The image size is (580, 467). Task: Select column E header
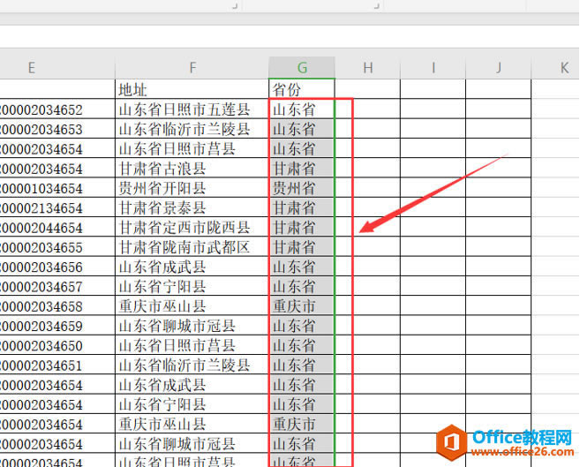pyautogui.click(x=57, y=68)
